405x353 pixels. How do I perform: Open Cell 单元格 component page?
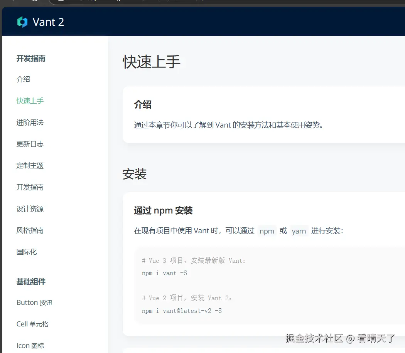[32, 324]
